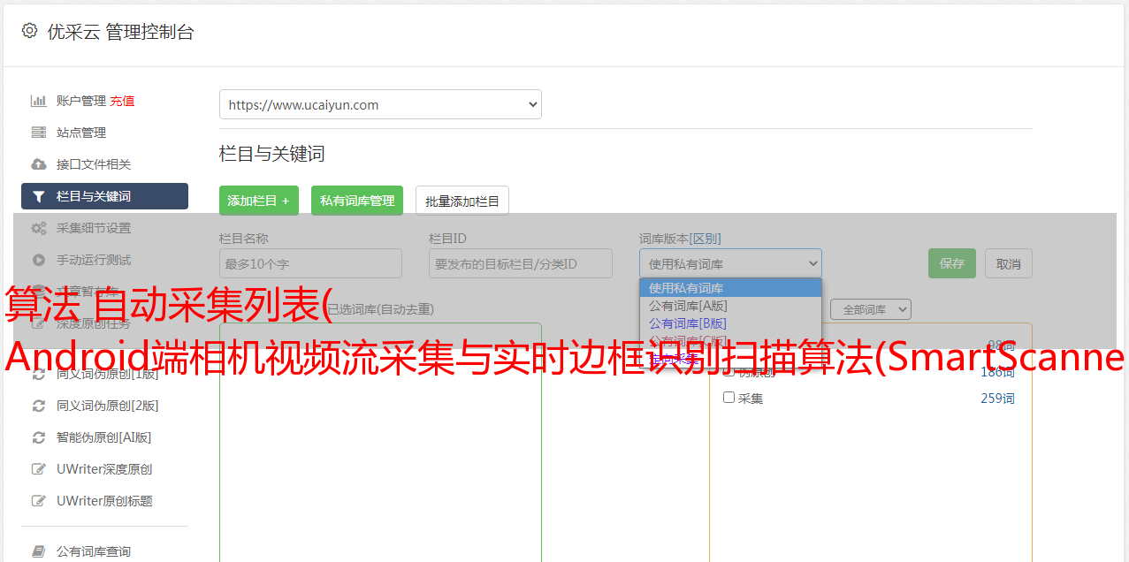The width and height of the screenshot is (1129, 562).
Task: Go to UWriter原创标题 sidebar item
Action: [x=104, y=501]
